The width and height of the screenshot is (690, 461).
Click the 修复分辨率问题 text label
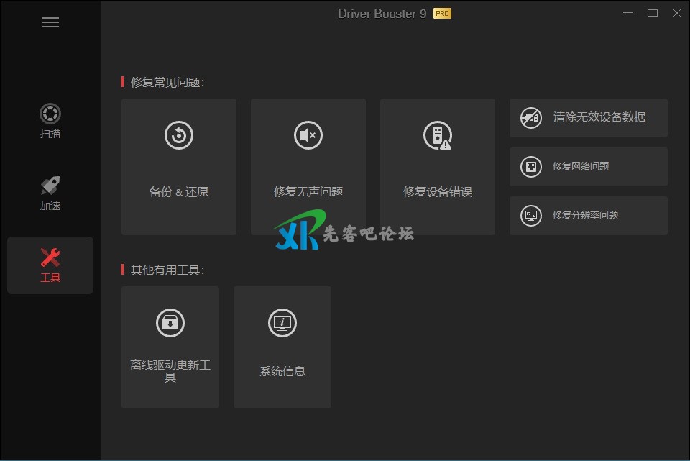[x=585, y=215]
